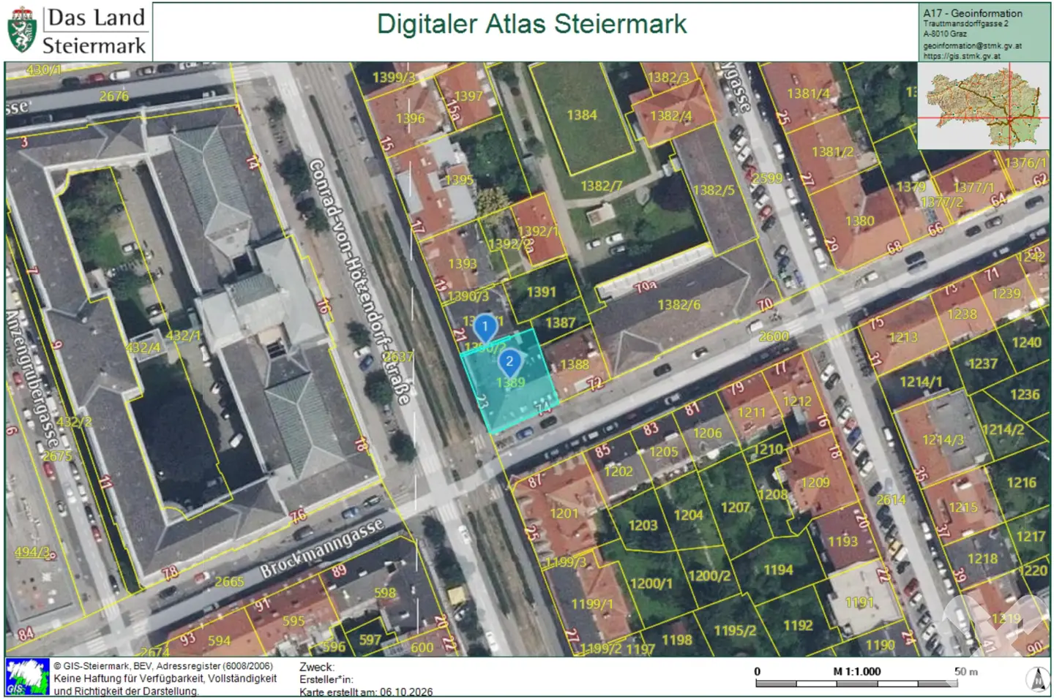
Task: Click road parcel label 2665
Action: (229, 582)
